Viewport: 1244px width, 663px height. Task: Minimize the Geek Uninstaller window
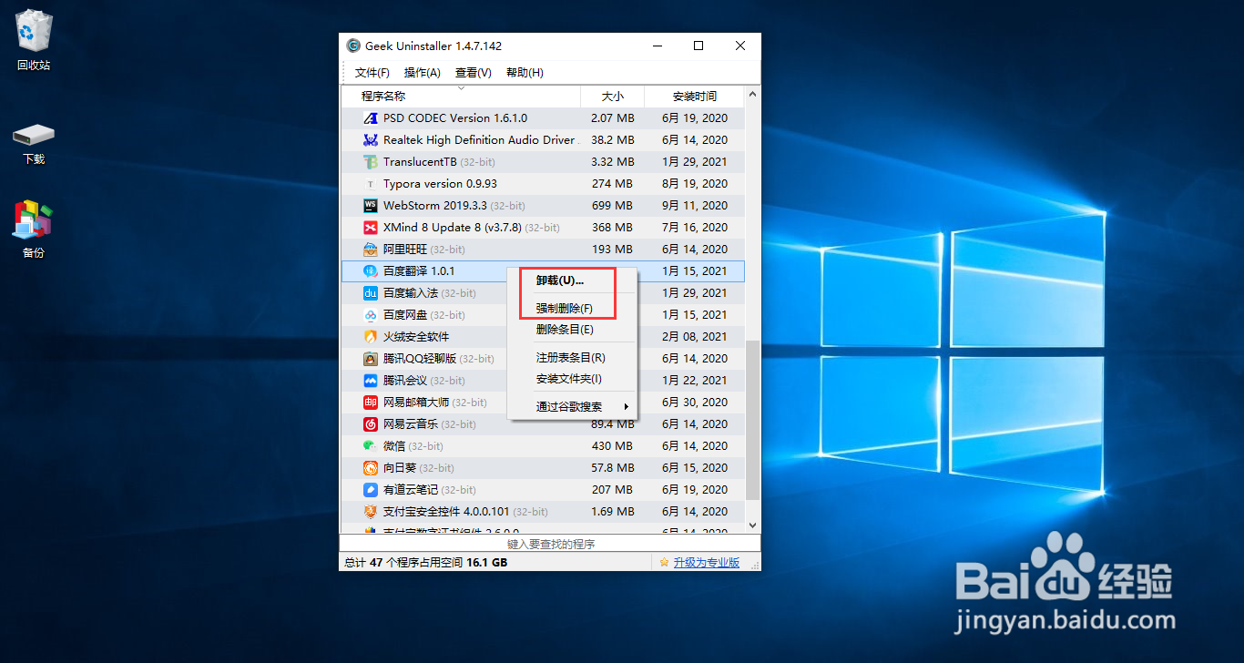click(x=657, y=46)
